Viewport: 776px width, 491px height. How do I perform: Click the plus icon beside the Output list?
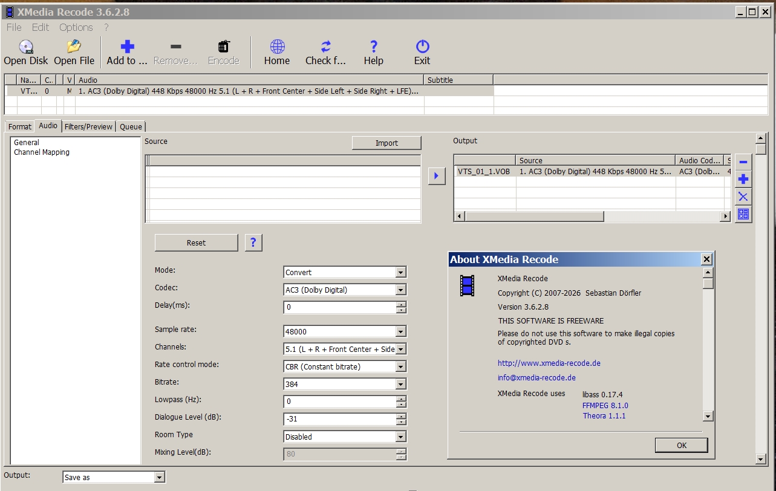(743, 180)
